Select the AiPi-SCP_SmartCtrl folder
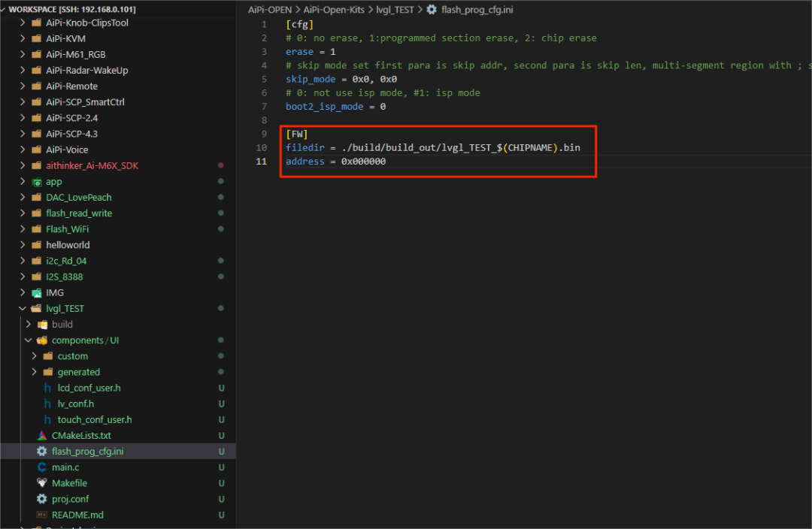The height and width of the screenshot is (529, 812). (x=118, y=102)
